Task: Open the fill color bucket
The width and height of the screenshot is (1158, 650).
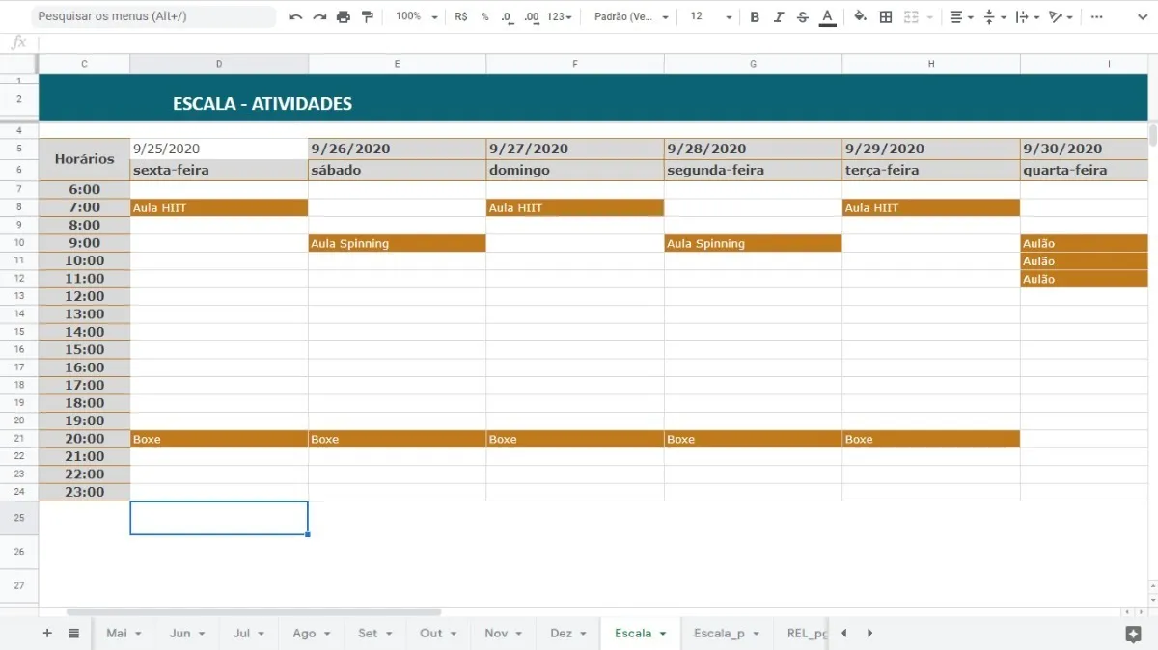Action: point(860,17)
